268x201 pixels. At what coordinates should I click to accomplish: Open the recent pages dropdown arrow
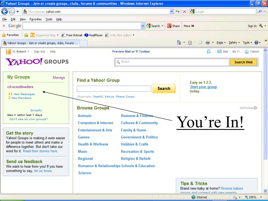pos(18,12)
